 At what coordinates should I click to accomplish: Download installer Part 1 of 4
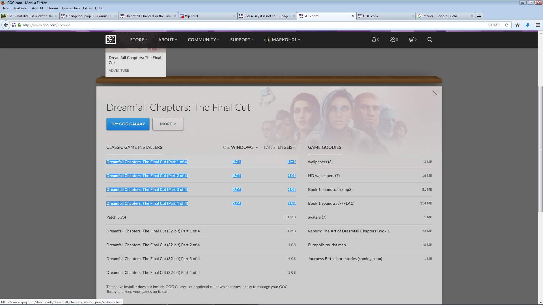pyautogui.click(x=201, y=162)
